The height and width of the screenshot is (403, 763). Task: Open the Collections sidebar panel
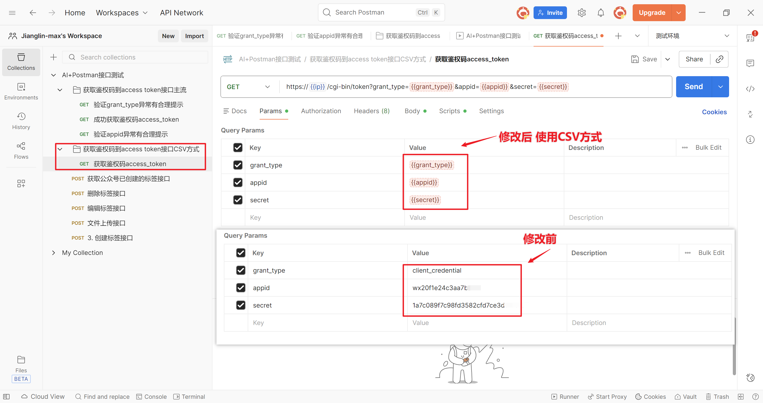point(21,62)
